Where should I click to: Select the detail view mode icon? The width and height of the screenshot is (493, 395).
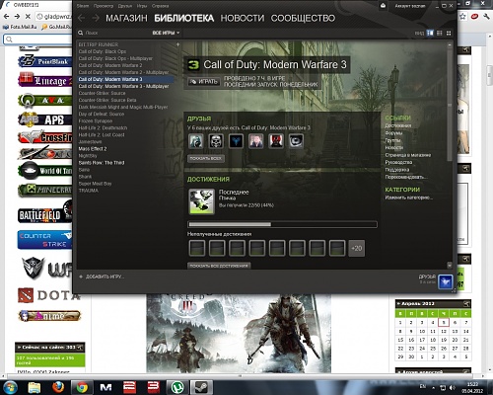(430, 33)
